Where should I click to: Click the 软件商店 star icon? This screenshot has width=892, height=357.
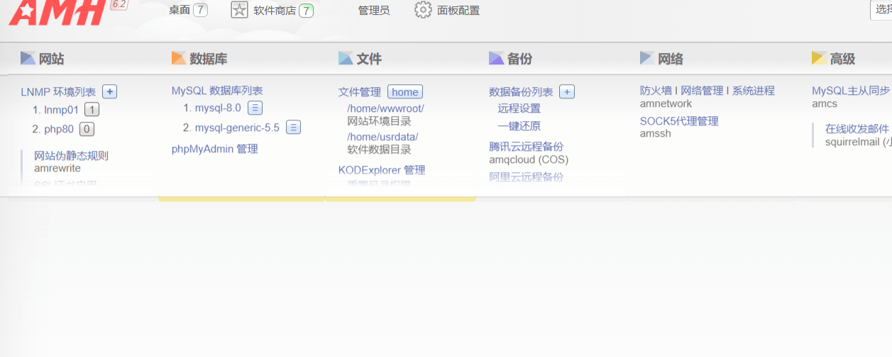(x=240, y=10)
